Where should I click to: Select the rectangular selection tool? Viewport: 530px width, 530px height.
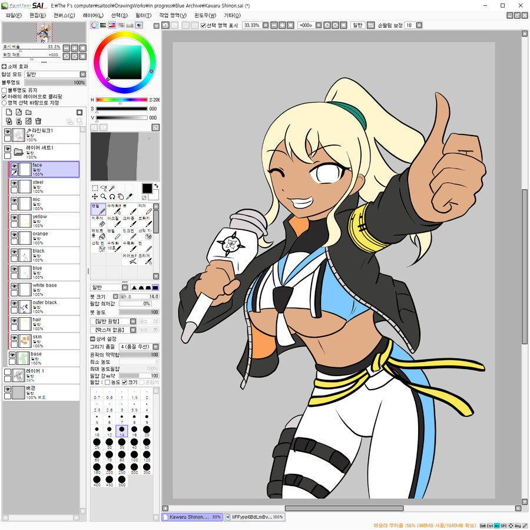point(95,188)
